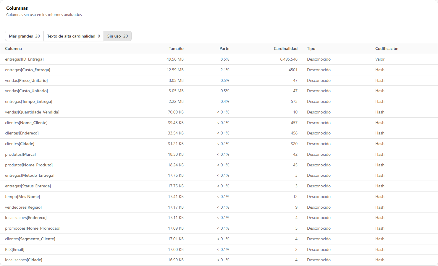Click clientes[Endereco] column name
Image resolution: width=438 pixels, height=266 pixels.
pos(22,133)
